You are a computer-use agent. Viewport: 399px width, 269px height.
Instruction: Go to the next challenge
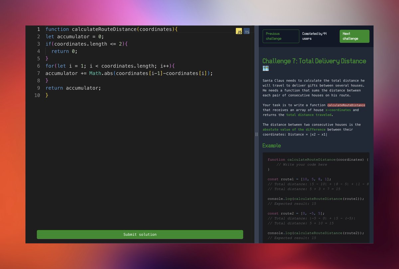click(354, 36)
